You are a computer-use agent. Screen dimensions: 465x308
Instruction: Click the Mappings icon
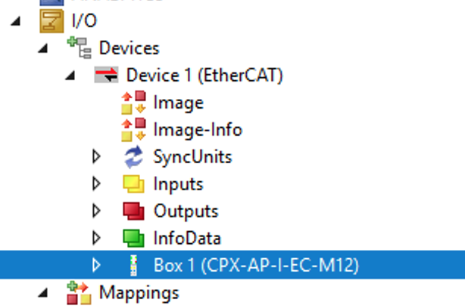coord(80,293)
